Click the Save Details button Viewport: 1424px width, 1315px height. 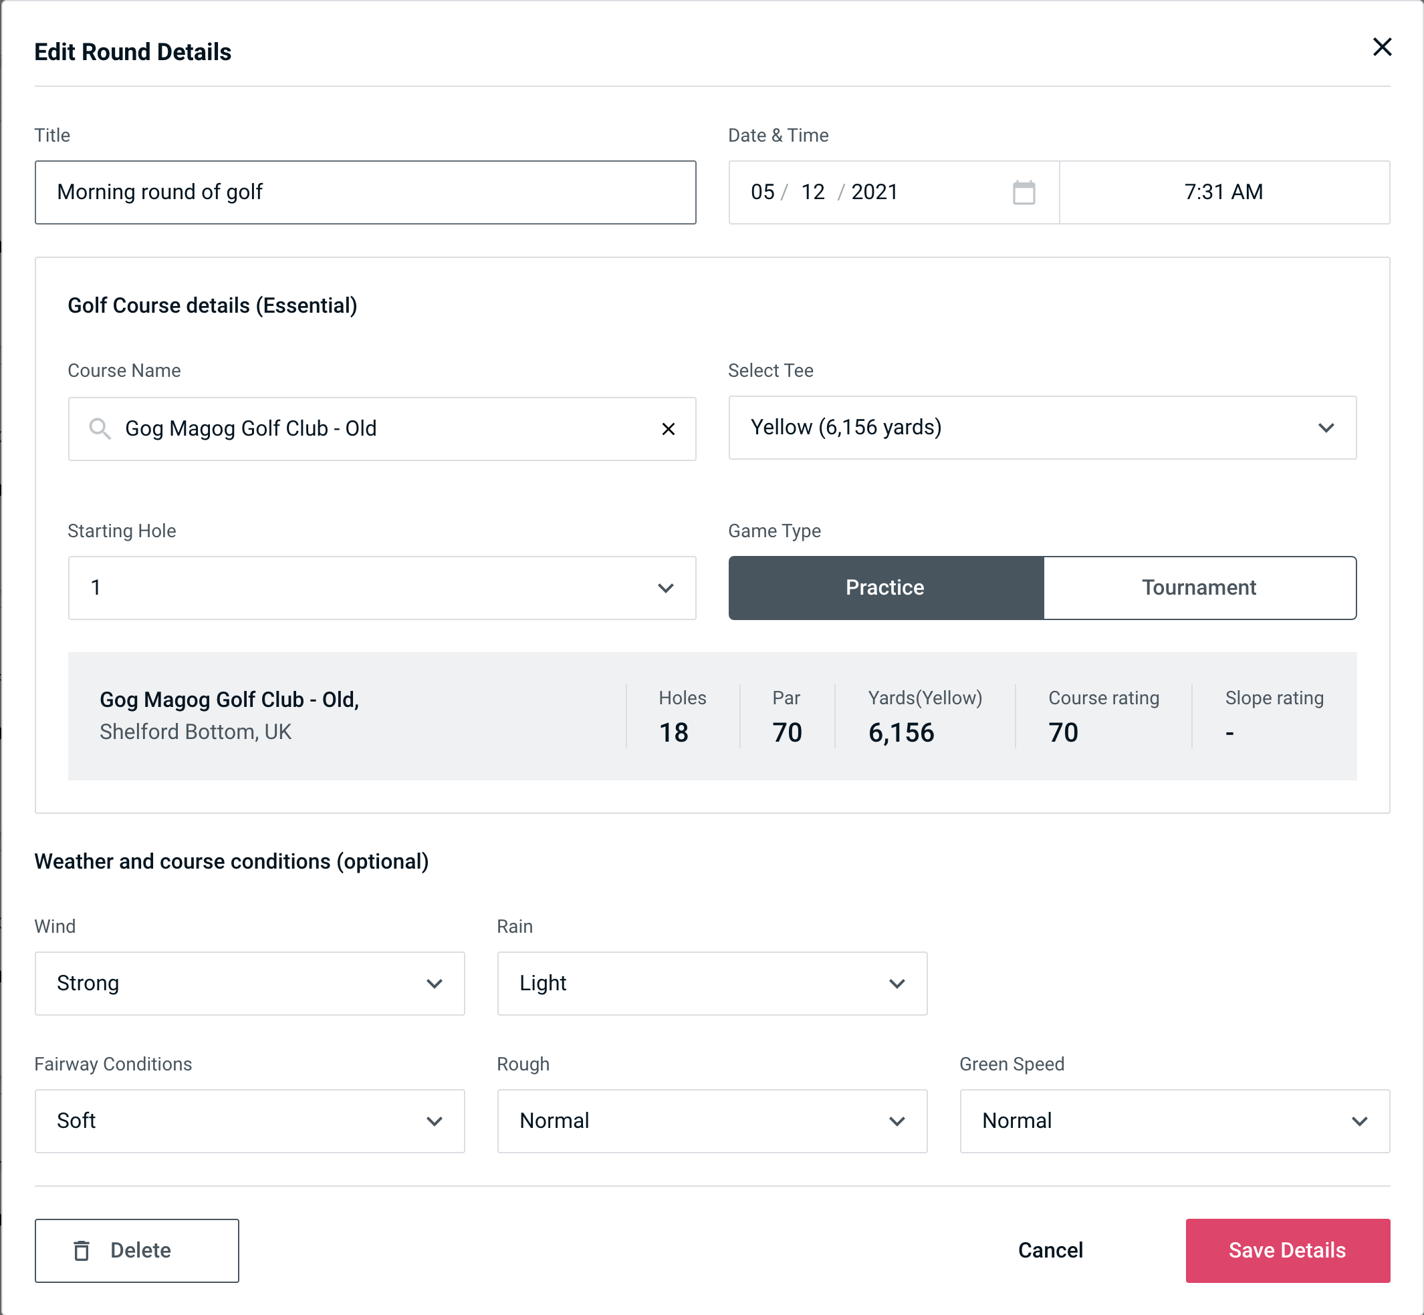[1286, 1251]
